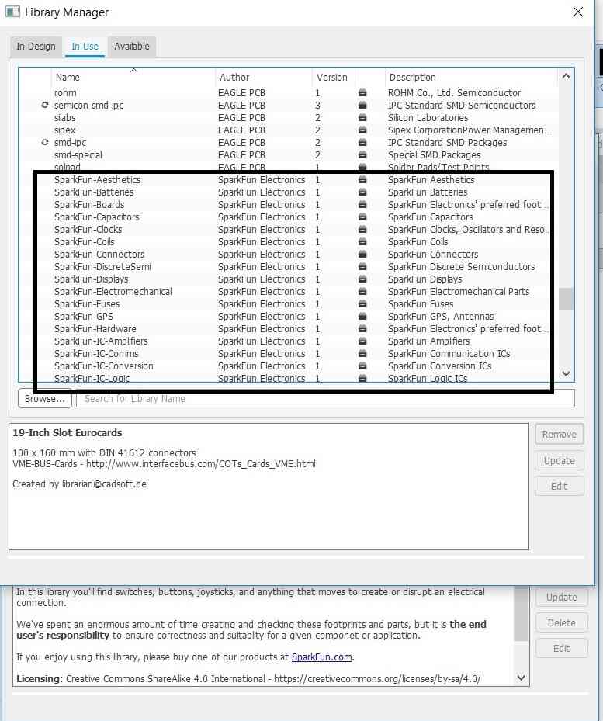Click the library icon in SparkFun-Batteries row
Viewport: 603px width, 721px height.
click(x=362, y=192)
